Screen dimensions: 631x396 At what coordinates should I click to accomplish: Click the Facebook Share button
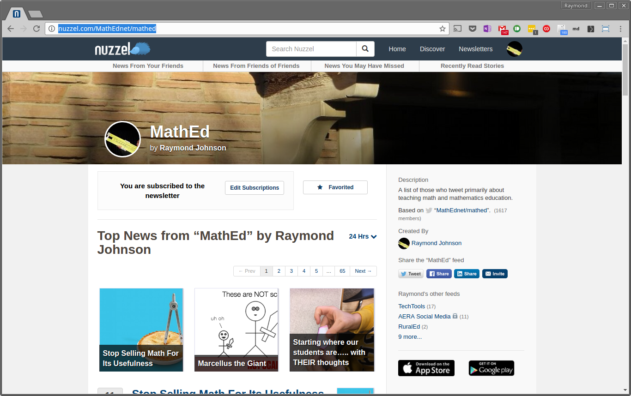point(439,274)
